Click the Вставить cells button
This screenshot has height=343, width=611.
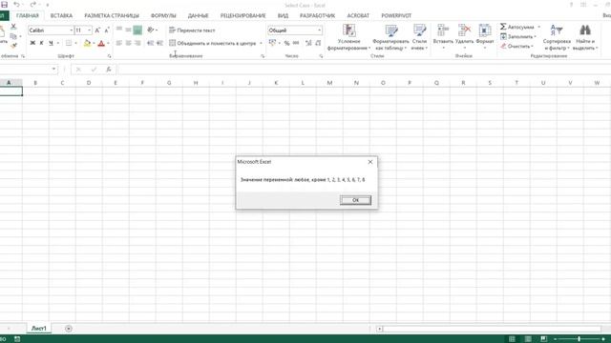[443, 37]
